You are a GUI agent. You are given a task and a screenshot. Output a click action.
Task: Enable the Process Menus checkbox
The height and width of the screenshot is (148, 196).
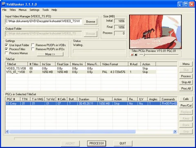tap(7, 53)
